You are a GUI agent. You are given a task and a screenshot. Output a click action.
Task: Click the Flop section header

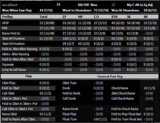pos(28,76)
